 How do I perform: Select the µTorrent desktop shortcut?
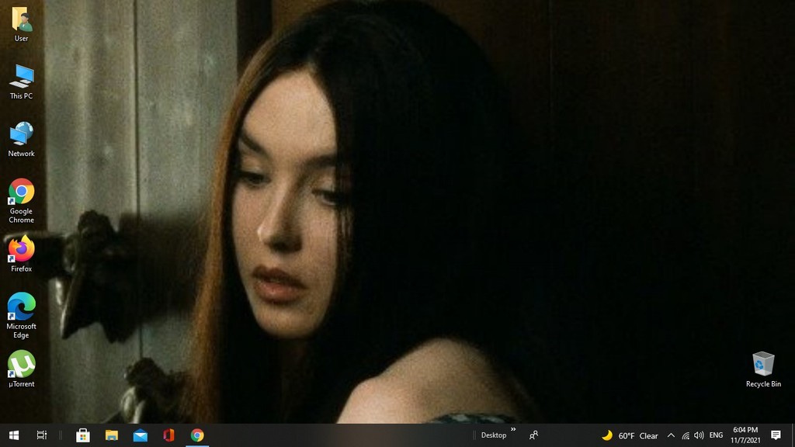coord(21,369)
